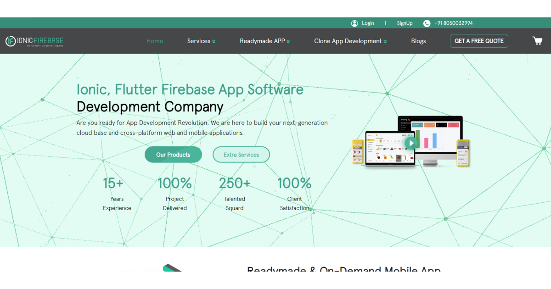
Task: Open the Extra Services button
Action: tap(241, 155)
